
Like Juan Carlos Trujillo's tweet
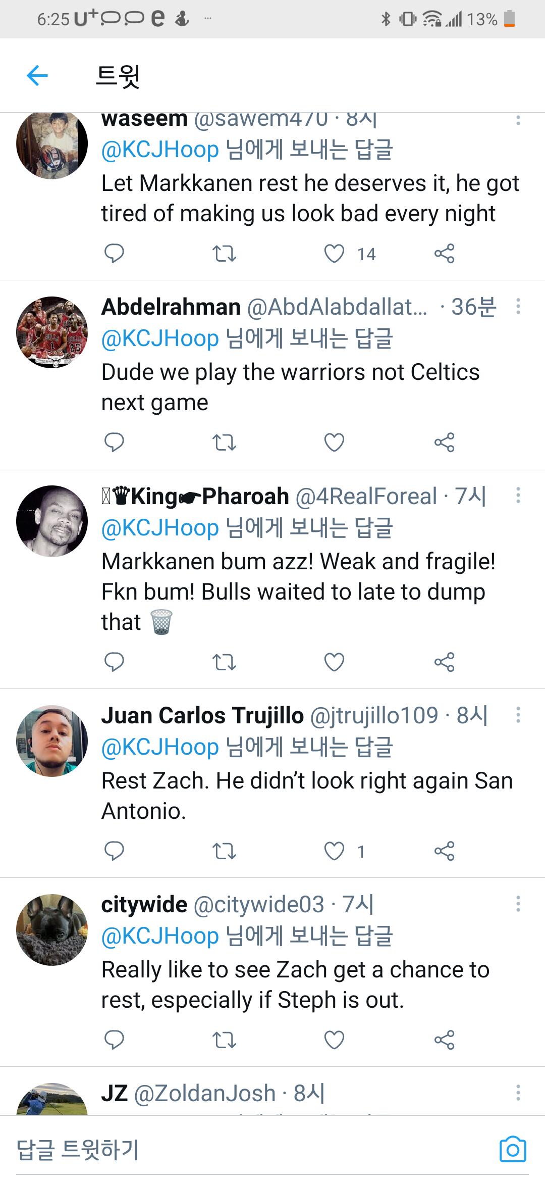pyautogui.click(x=334, y=852)
